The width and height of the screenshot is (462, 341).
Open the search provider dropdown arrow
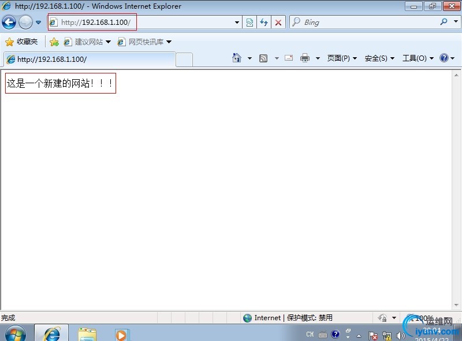point(456,21)
